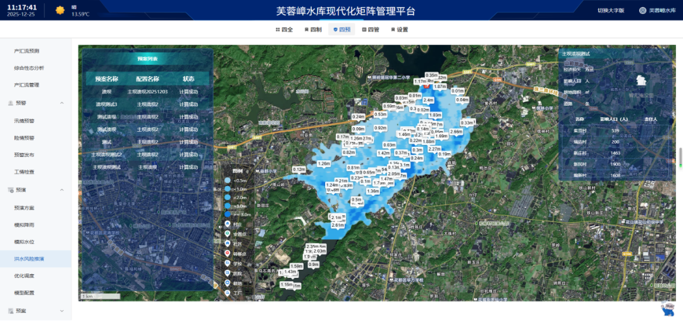The height and width of the screenshot is (321, 683).
Task: Click the mascot robot icon at bottom right
Action: coord(668,308)
